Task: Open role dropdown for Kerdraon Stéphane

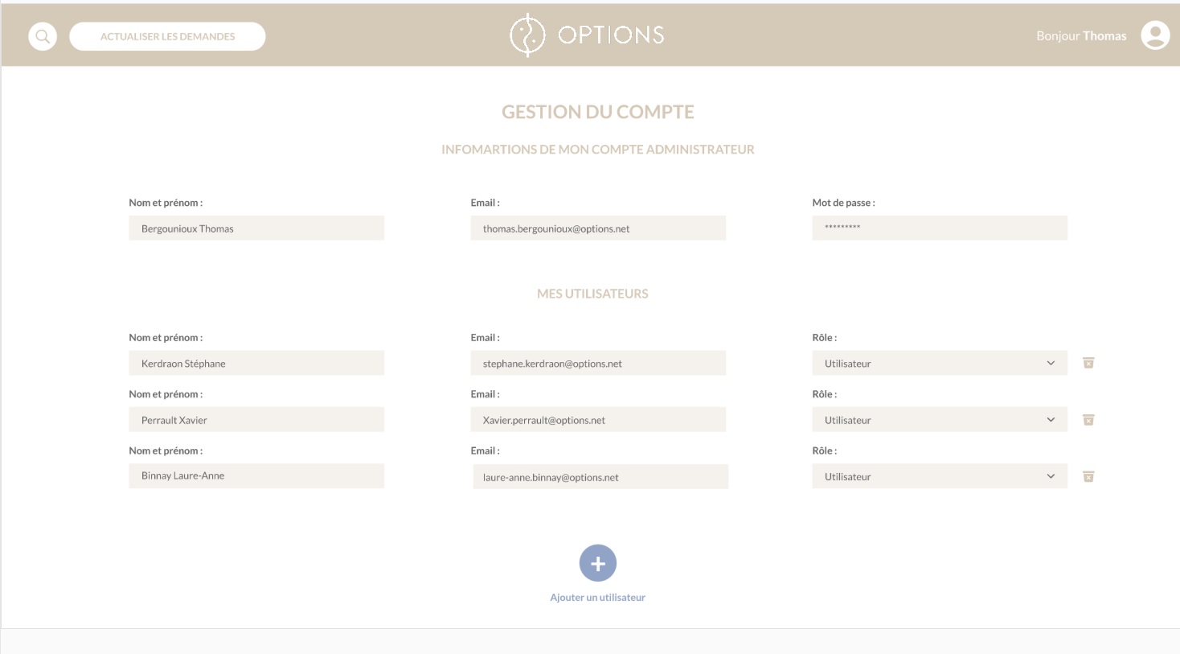Action: pyautogui.click(x=939, y=364)
